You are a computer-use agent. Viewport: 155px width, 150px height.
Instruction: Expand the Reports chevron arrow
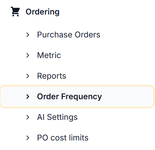[x=28, y=76]
